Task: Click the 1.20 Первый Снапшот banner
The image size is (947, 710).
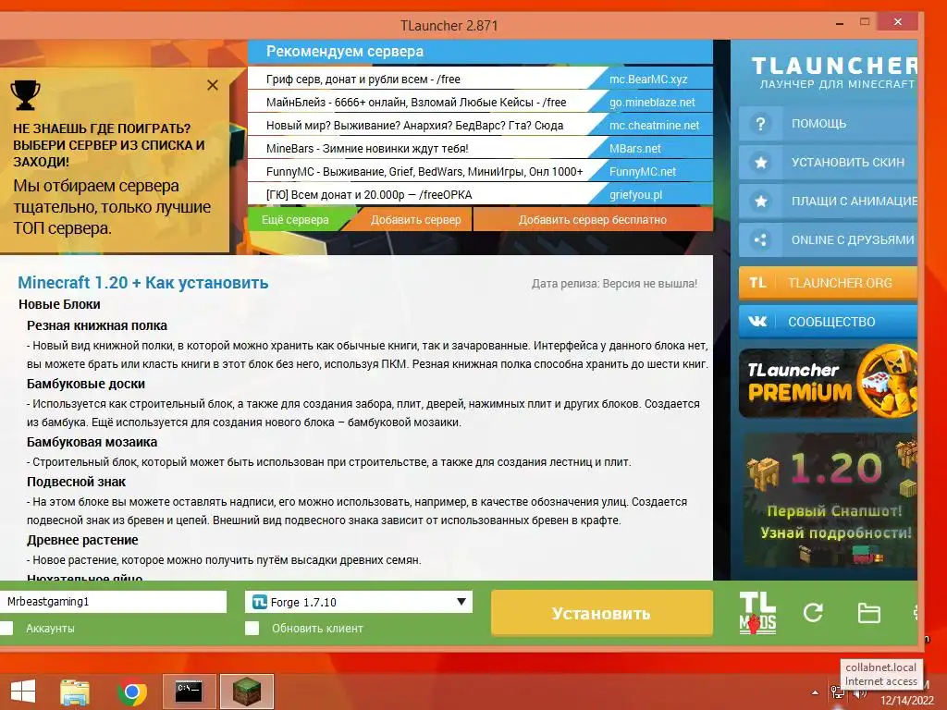Action: pos(828,500)
